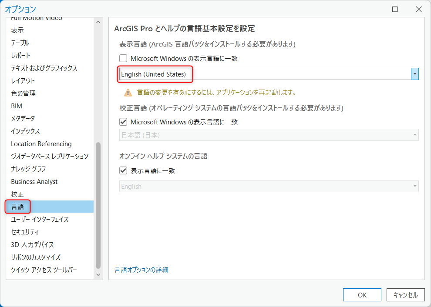Image resolution: width=431 pixels, height=307 pixels.
Task: Click the options list vertical scrollbar thumb
Action: click(98, 205)
